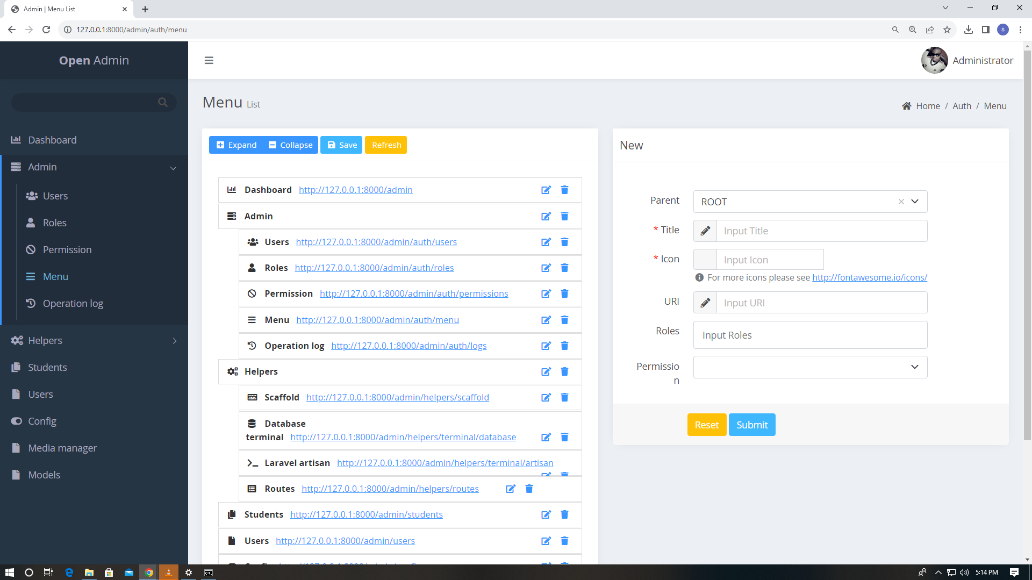Click the edit icon on the Operation log row
1032x580 pixels.
(x=546, y=346)
